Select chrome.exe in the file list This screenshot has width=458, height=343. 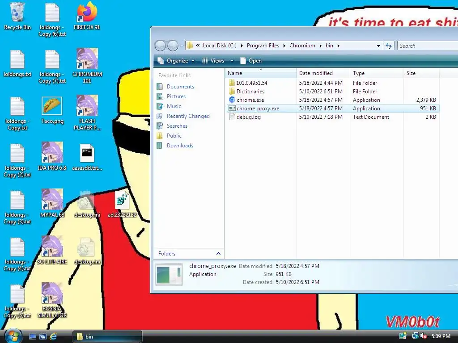click(x=332, y=100)
